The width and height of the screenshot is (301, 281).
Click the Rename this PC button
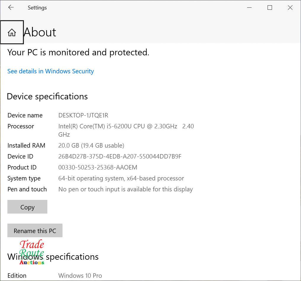click(35, 231)
